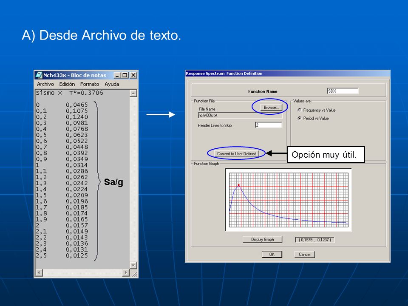Click the value 0,0349 in Notepad
408x306 pixels.
[x=77, y=159]
